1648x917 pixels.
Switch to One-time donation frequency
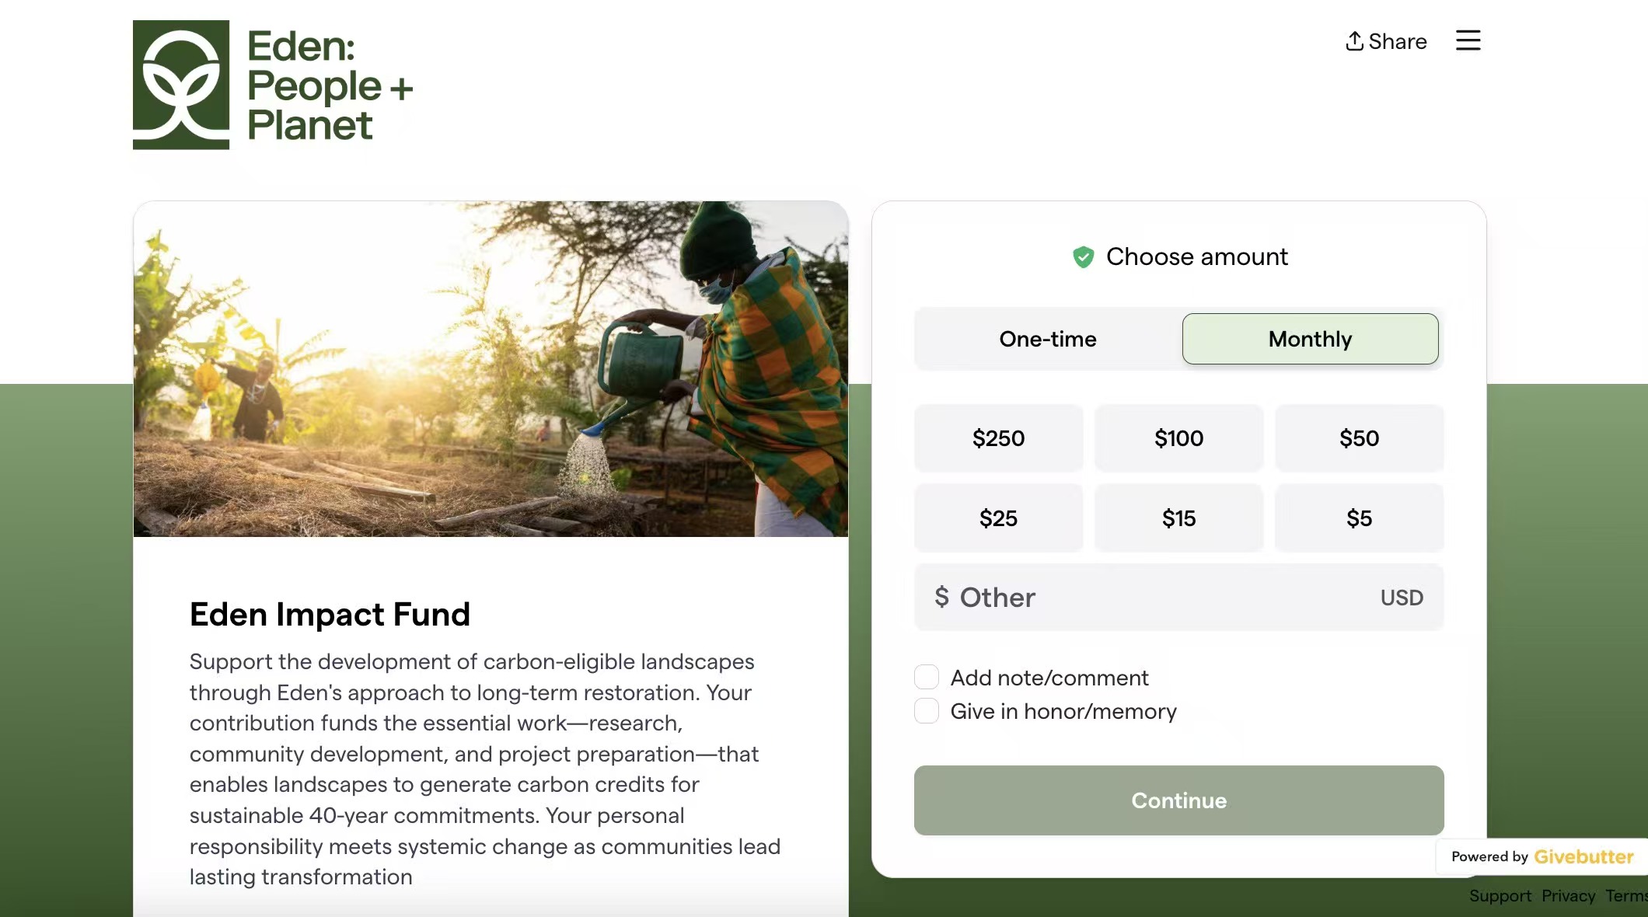1047,339
